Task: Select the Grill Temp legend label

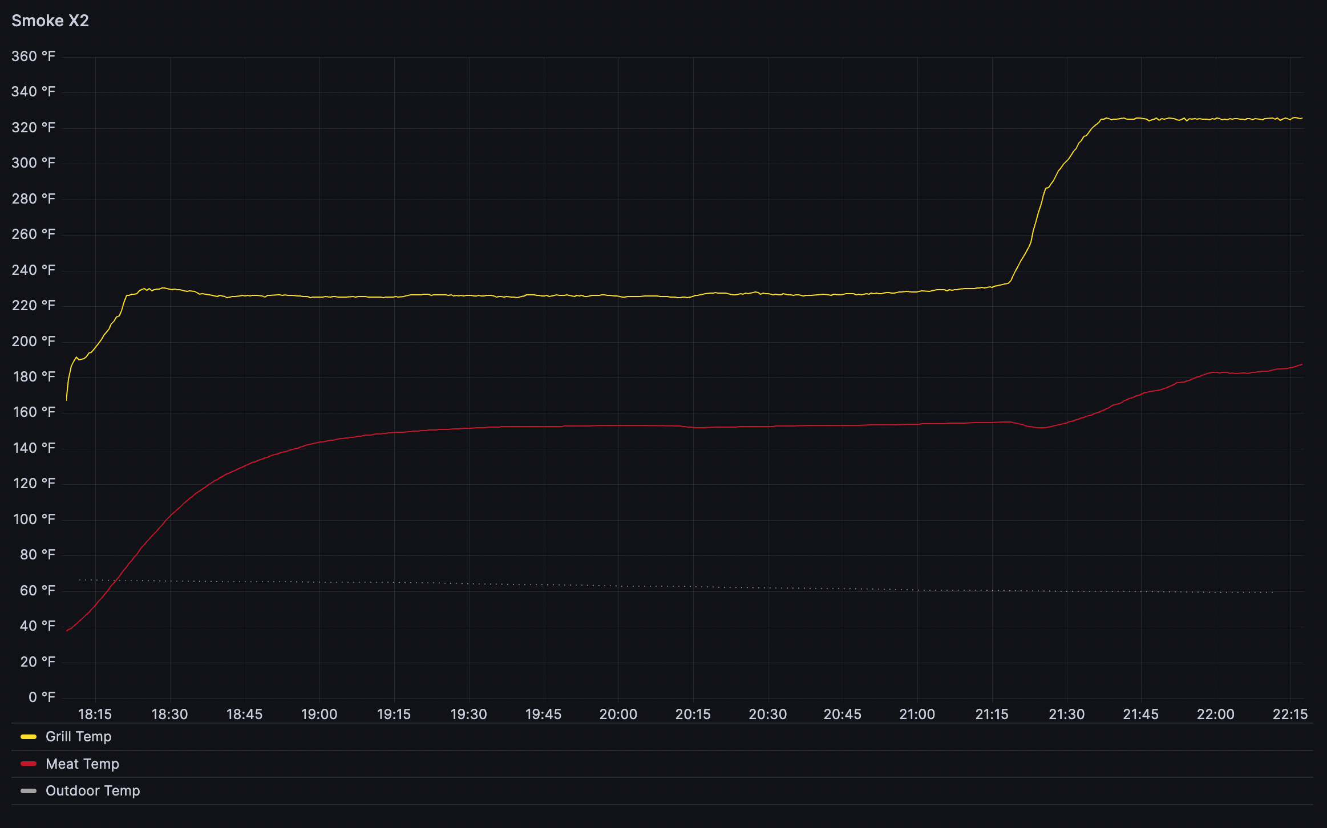Action: (x=78, y=736)
